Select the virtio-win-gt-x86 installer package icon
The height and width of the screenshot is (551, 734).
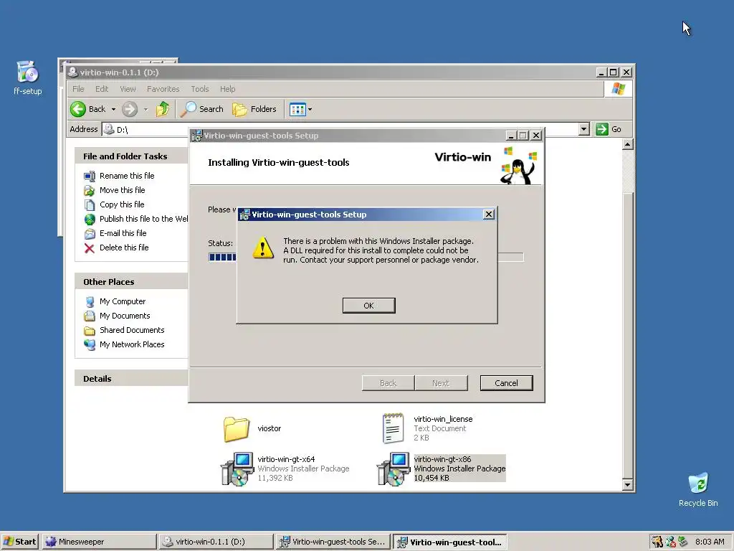point(394,468)
